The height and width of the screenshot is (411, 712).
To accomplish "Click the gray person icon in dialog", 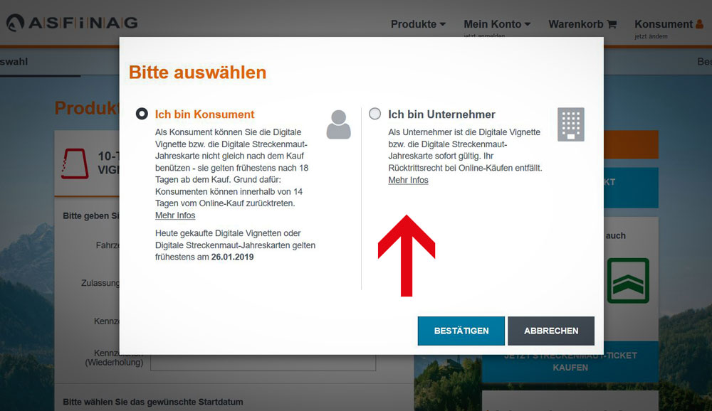I will pos(339,124).
